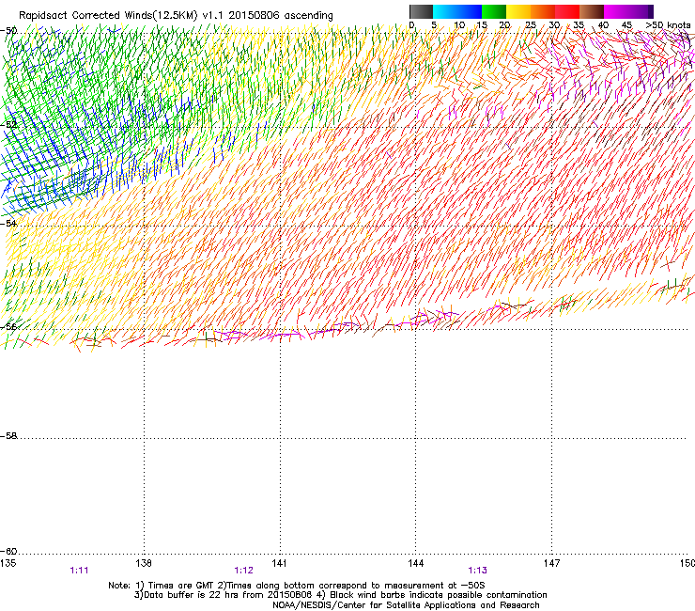
Task: Click the '>50 knots' legend label
Action: [x=668, y=25]
